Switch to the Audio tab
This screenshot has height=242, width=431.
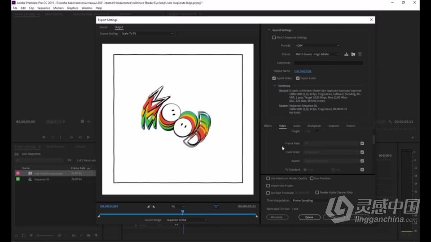tap(297, 126)
